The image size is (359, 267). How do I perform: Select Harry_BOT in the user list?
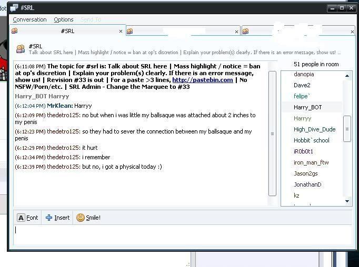(307, 107)
